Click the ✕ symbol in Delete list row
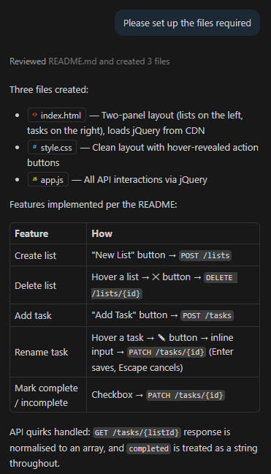The image size is (271, 474). pyautogui.click(x=156, y=277)
